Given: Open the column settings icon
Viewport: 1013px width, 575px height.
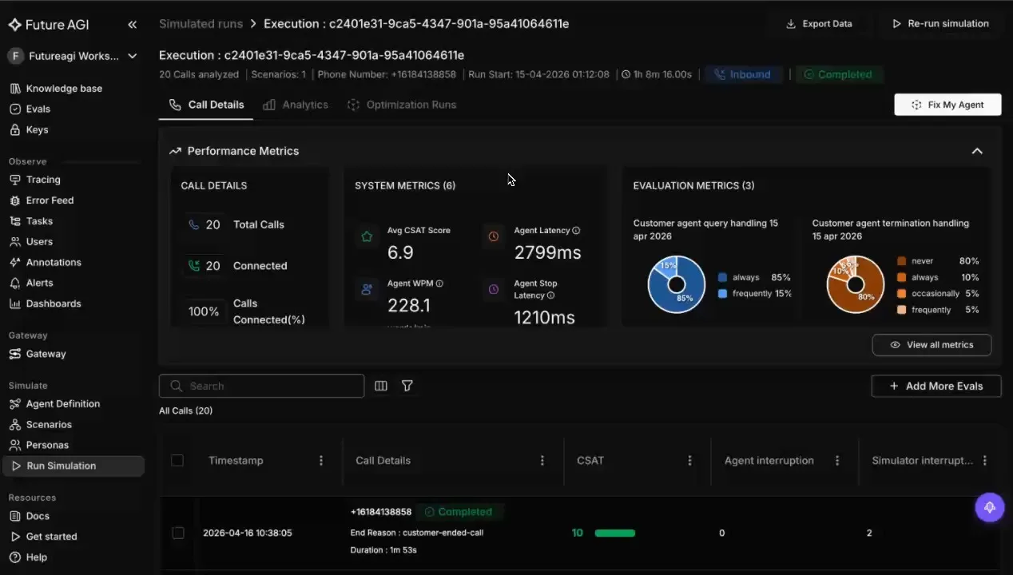Looking at the screenshot, I should point(381,386).
